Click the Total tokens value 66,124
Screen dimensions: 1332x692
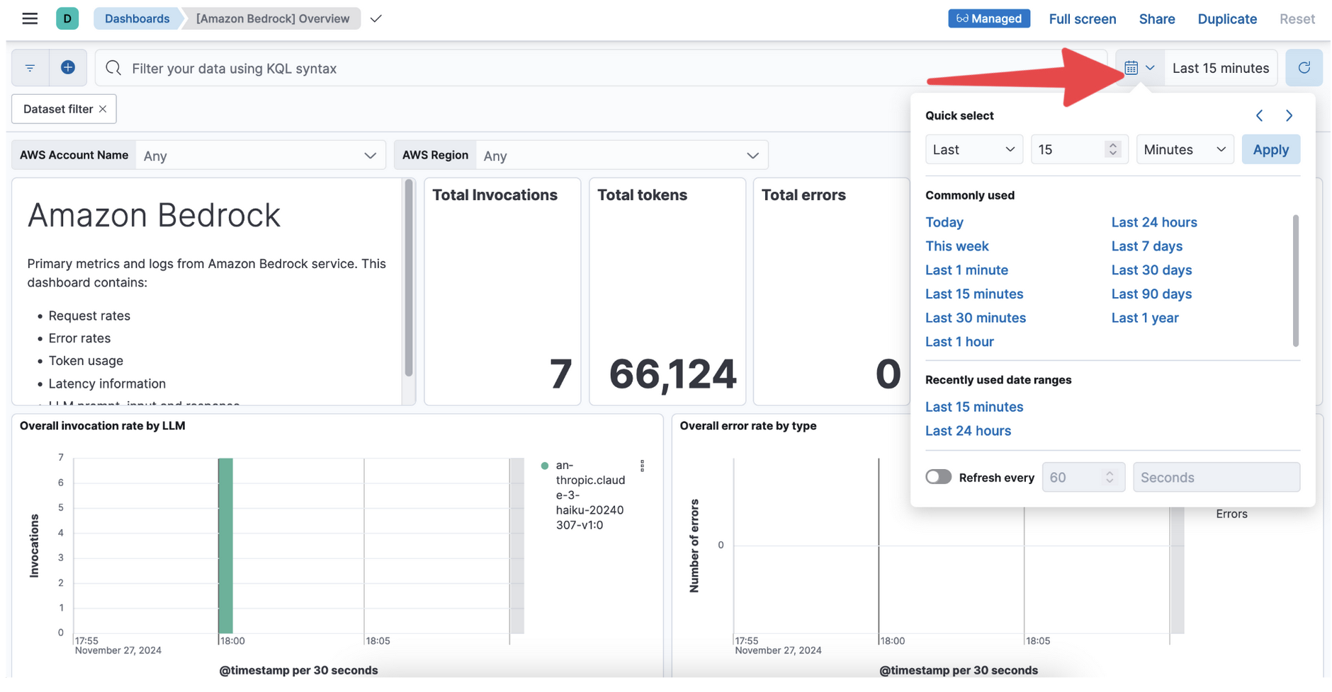672,374
